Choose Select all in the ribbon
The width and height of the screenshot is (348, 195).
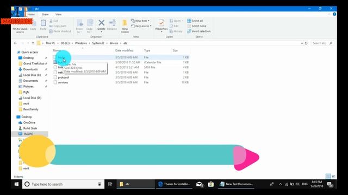tap(195, 21)
